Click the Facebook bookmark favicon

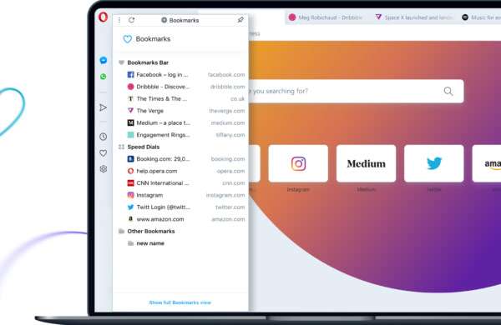click(x=131, y=75)
